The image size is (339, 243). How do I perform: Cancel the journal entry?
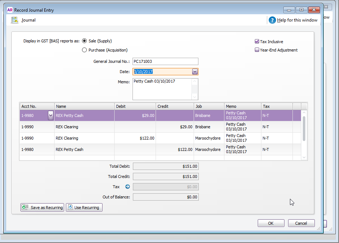(x=301, y=223)
